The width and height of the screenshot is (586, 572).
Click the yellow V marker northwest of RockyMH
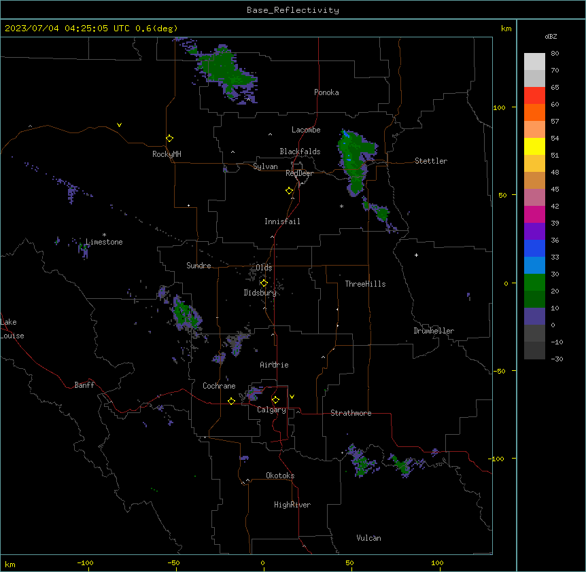click(119, 125)
